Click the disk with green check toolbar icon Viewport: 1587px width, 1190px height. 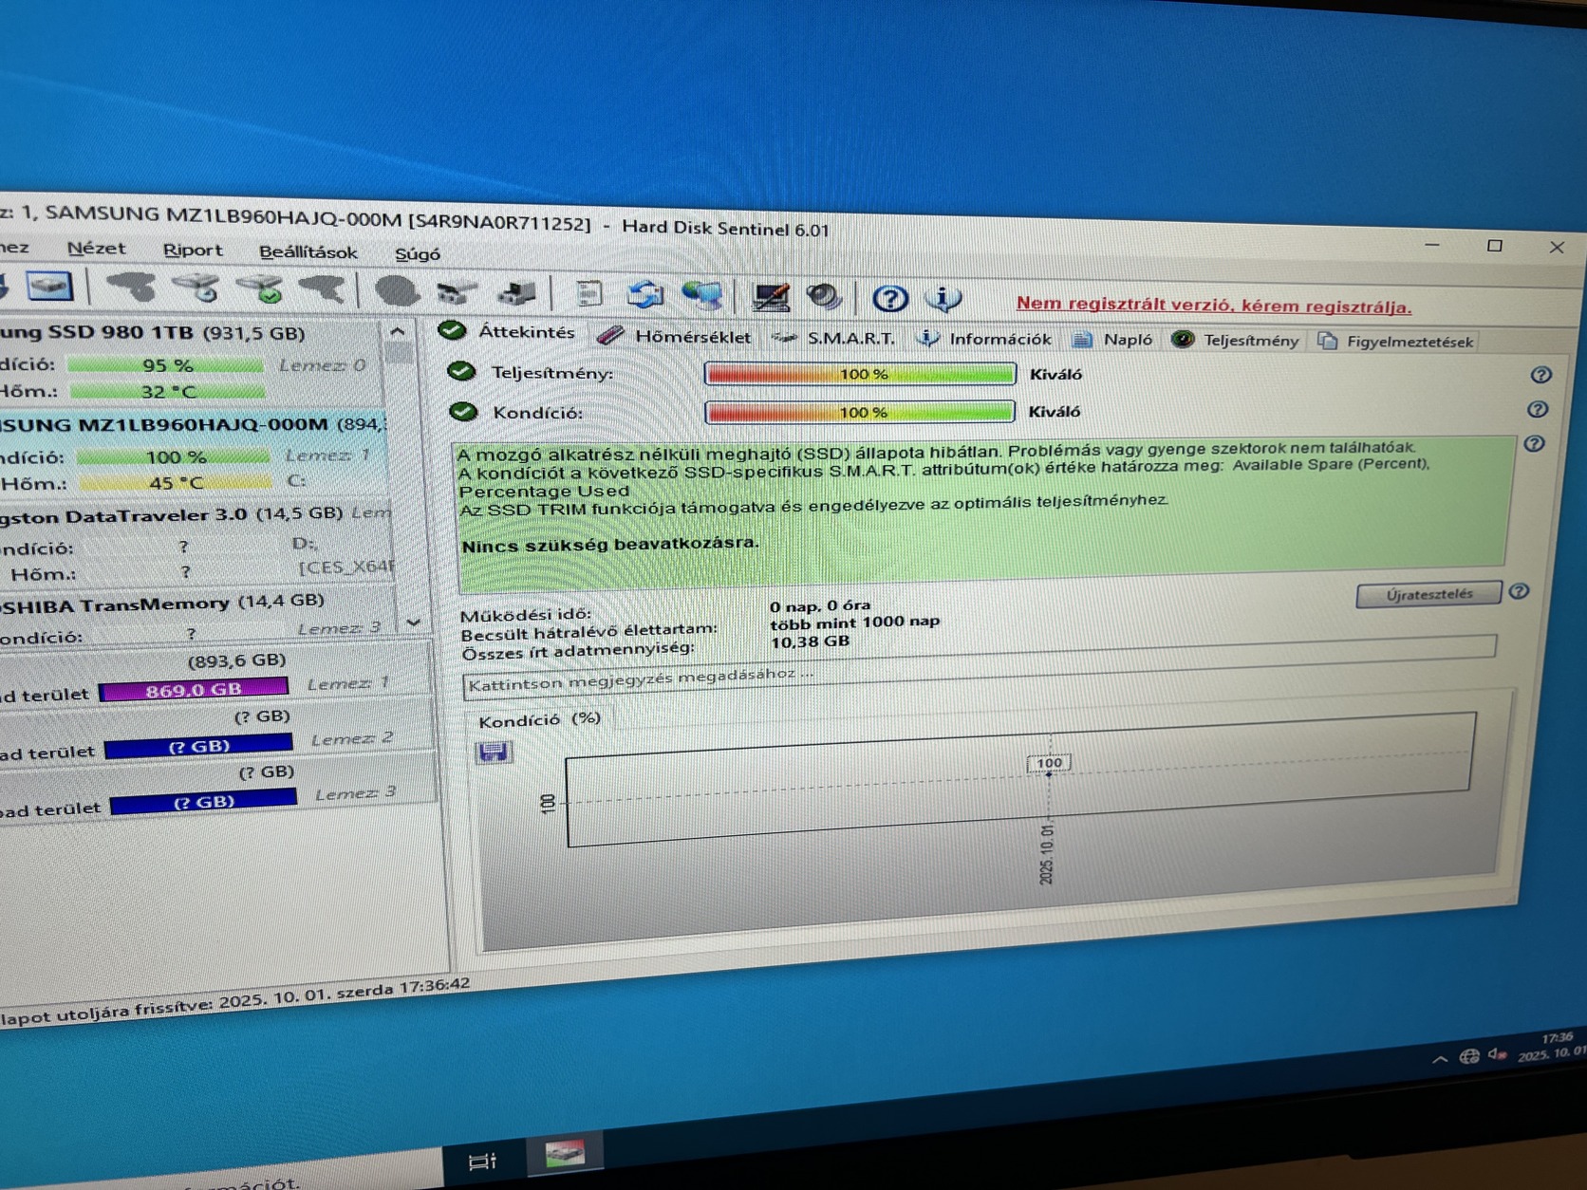259,288
